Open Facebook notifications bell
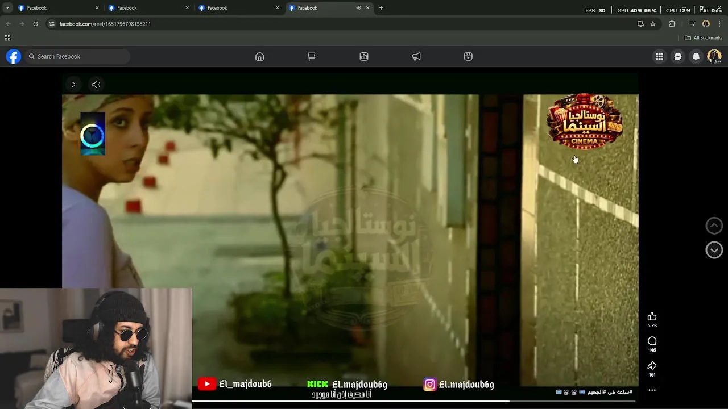Viewport: 728px width, 409px height. pos(696,56)
